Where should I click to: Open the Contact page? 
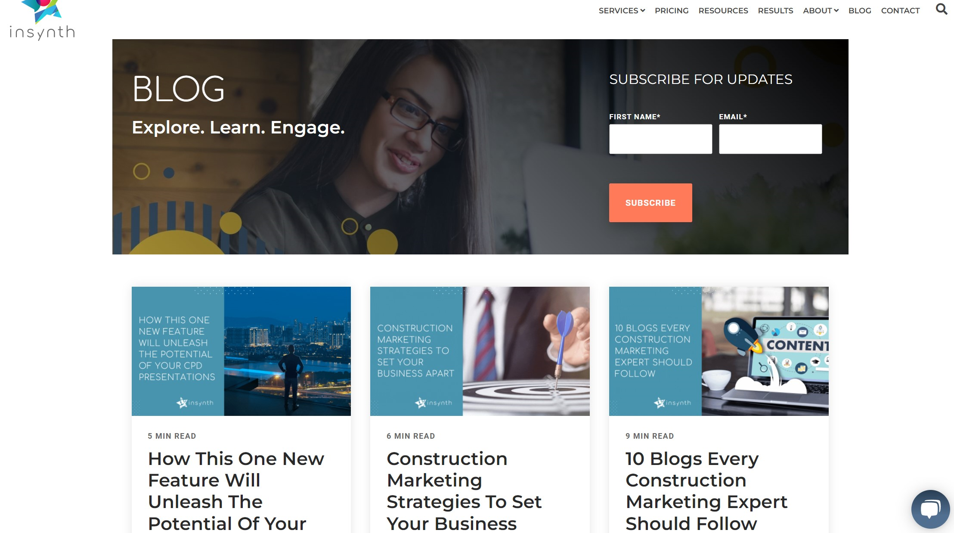point(900,10)
